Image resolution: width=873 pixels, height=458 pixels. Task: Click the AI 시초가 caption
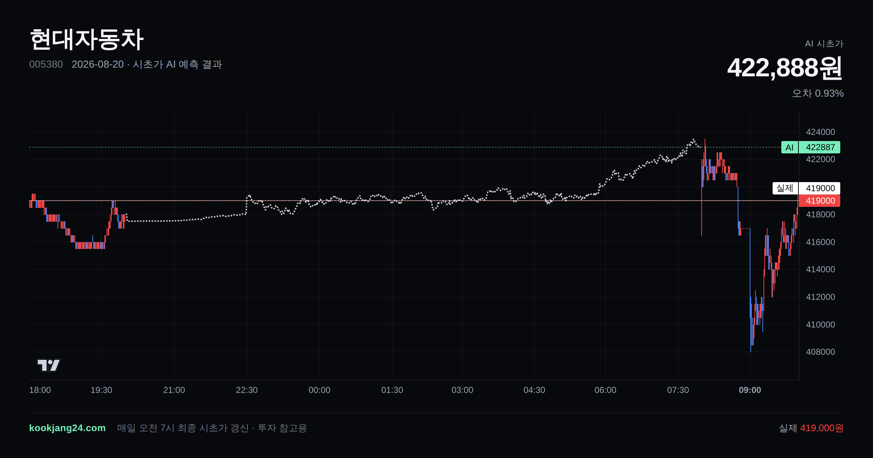coord(824,44)
